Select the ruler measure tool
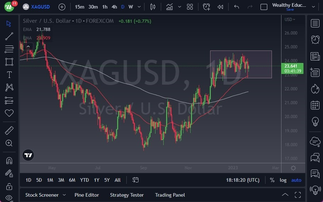The height and width of the screenshot is (202, 323). pyautogui.click(x=9, y=131)
